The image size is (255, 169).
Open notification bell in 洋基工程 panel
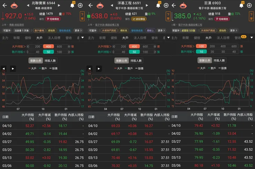[x=158, y=5]
